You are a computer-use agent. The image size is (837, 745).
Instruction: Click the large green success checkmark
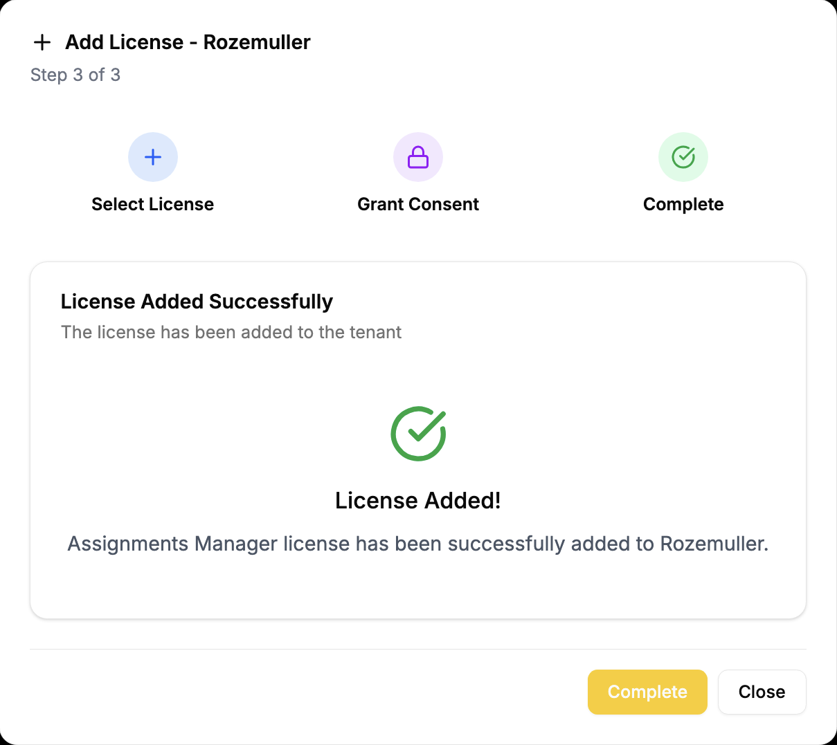pos(418,434)
